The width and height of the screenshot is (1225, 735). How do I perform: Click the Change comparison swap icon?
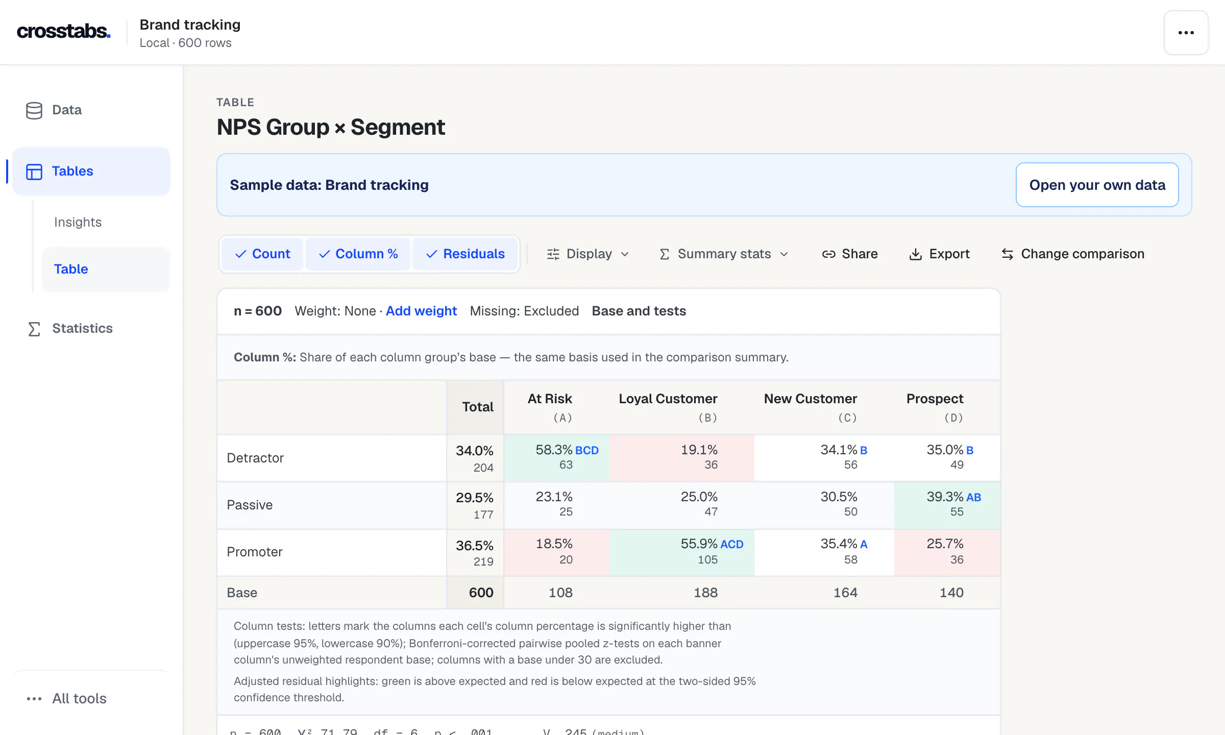[x=1007, y=254]
